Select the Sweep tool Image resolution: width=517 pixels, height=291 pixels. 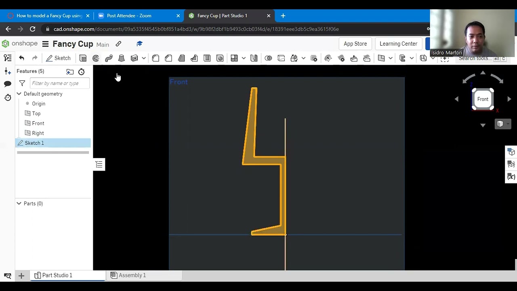click(109, 58)
